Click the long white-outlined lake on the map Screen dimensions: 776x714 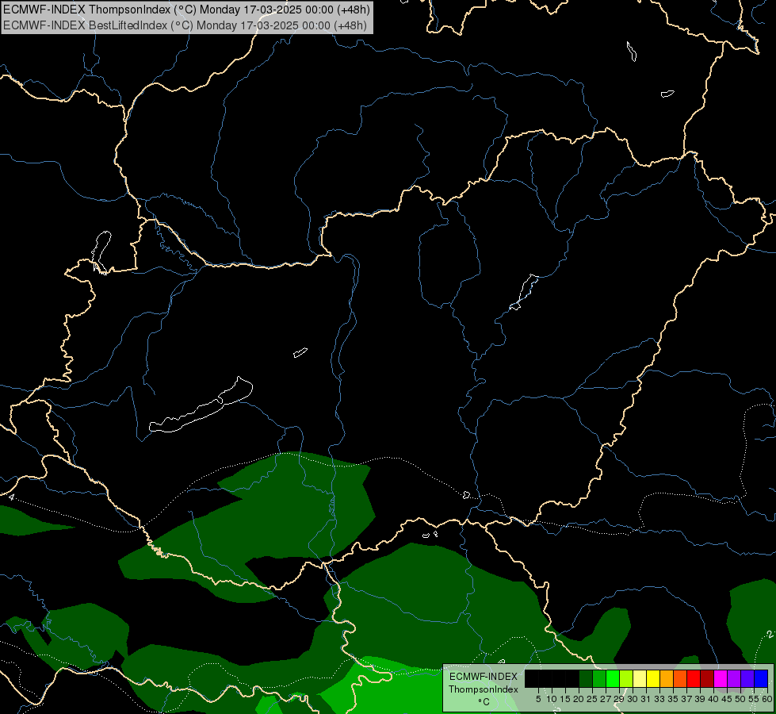click(x=201, y=405)
